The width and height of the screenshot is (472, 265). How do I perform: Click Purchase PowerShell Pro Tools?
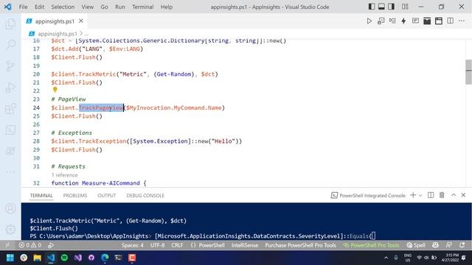[x=300, y=245]
